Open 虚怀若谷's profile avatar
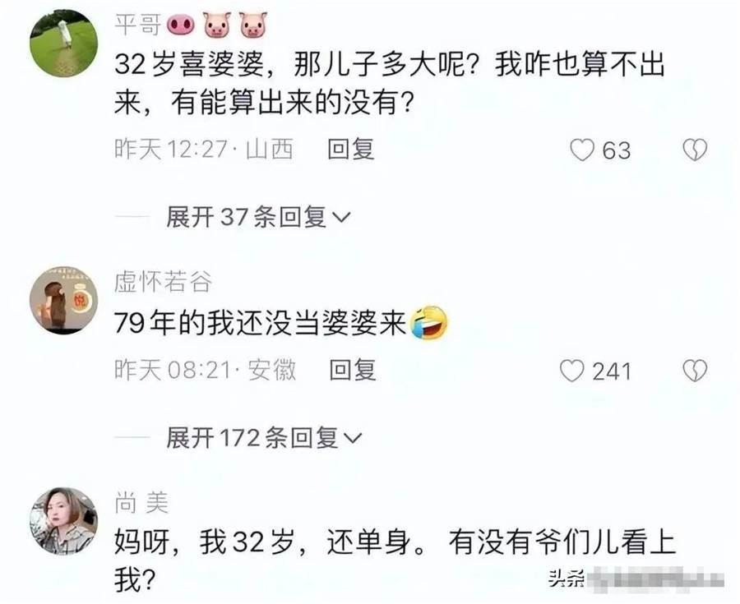The height and width of the screenshot is (604, 740). (x=63, y=301)
